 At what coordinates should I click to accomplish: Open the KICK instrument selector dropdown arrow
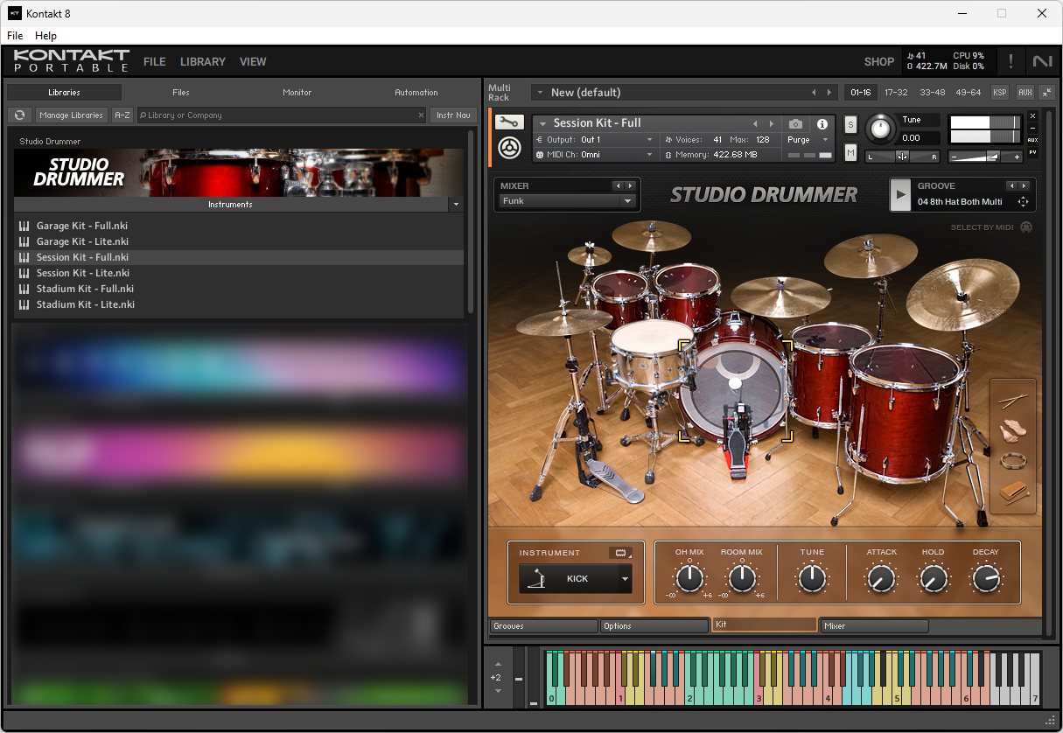(x=625, y=579)
